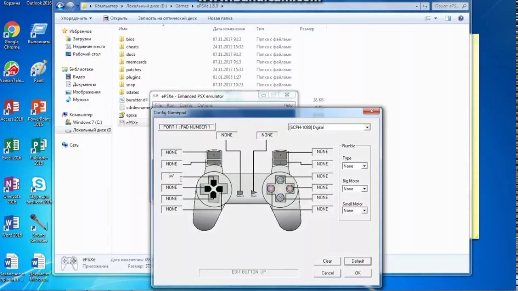Click the Triangle button mapping field
518x291 pixels.
click(323, 176)
